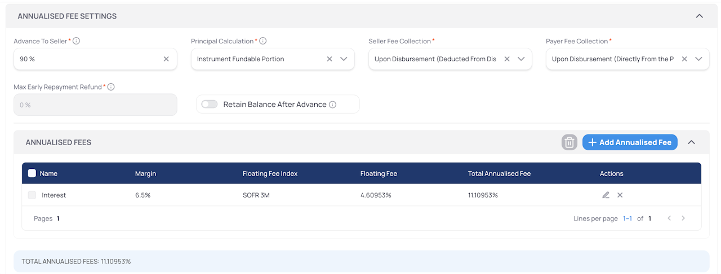Viewport: 721px width, 274px height.
Task: Open the Principal Calculation dropdown
Action: pyautogui.click(x=344, y=59)
